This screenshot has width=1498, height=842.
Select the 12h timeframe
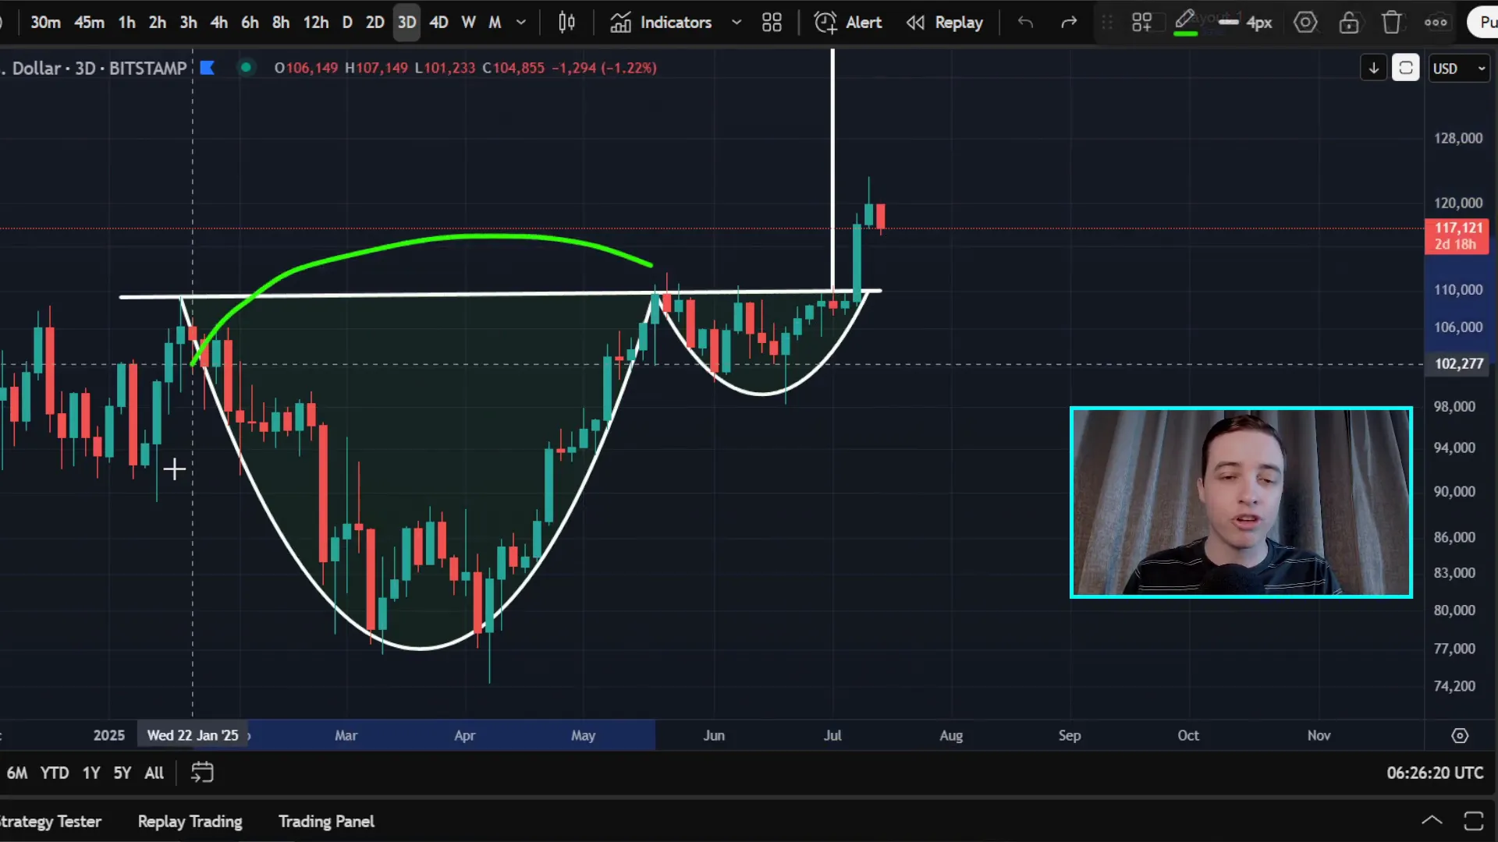[x=316, y=23]
